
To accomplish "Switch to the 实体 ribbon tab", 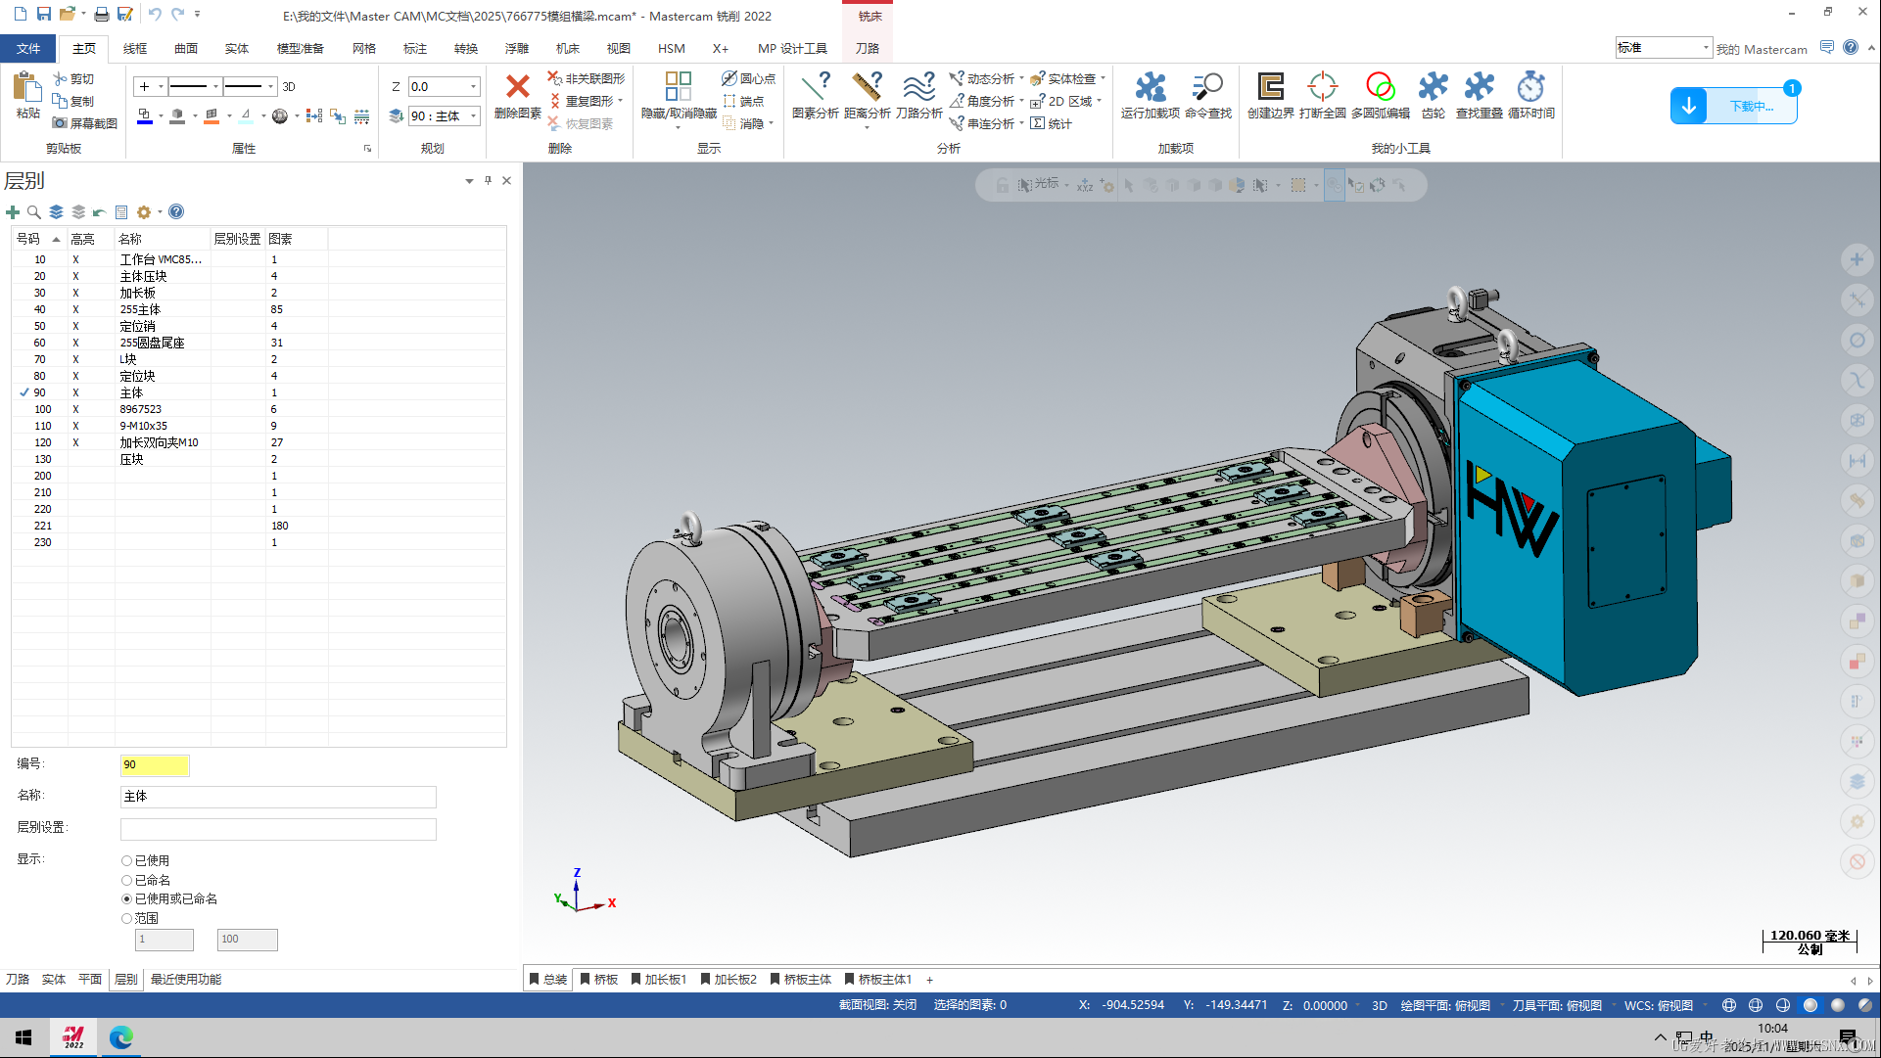I will click(236, 49).
